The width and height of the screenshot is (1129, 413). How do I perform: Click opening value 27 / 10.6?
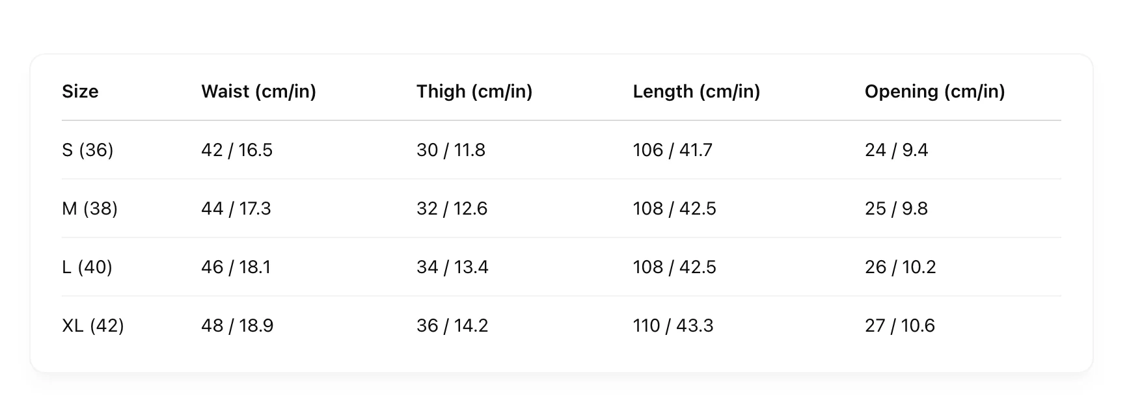[x=900, y=326]
